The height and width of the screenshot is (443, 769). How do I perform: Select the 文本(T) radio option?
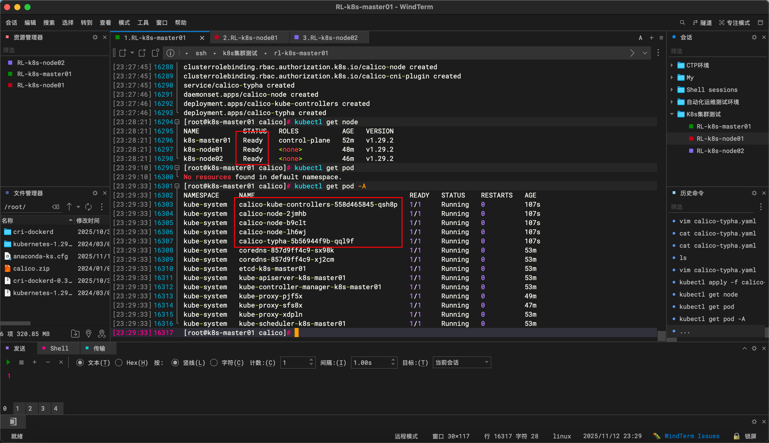80,363
